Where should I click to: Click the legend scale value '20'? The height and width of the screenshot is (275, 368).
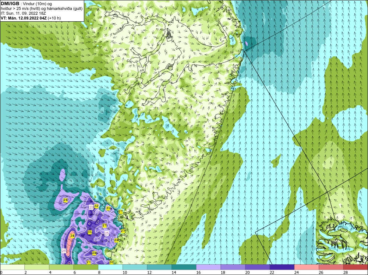[247, 272]
